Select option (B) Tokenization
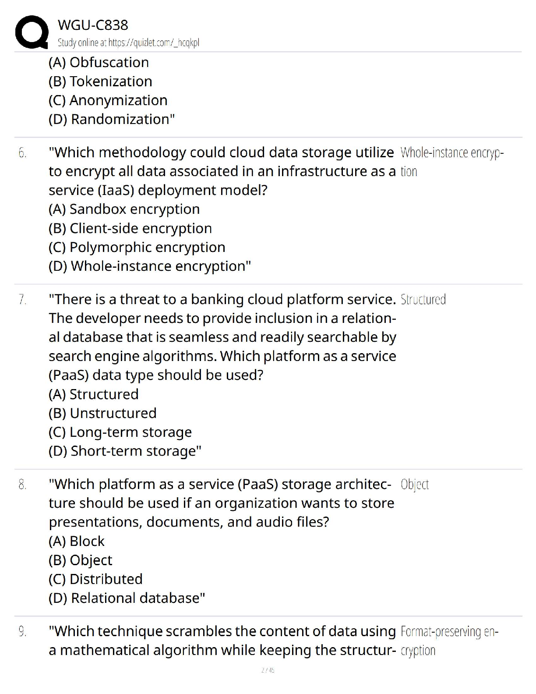Image resolution: width=536 pixels, height=694 pixels. click(100, 81)
